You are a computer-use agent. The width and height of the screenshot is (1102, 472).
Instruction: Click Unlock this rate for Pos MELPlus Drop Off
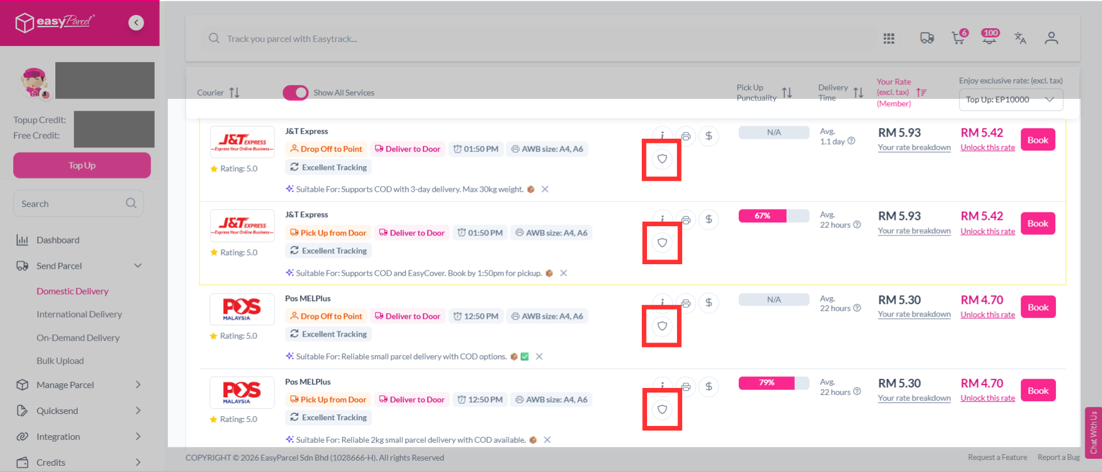coord(987,315)
